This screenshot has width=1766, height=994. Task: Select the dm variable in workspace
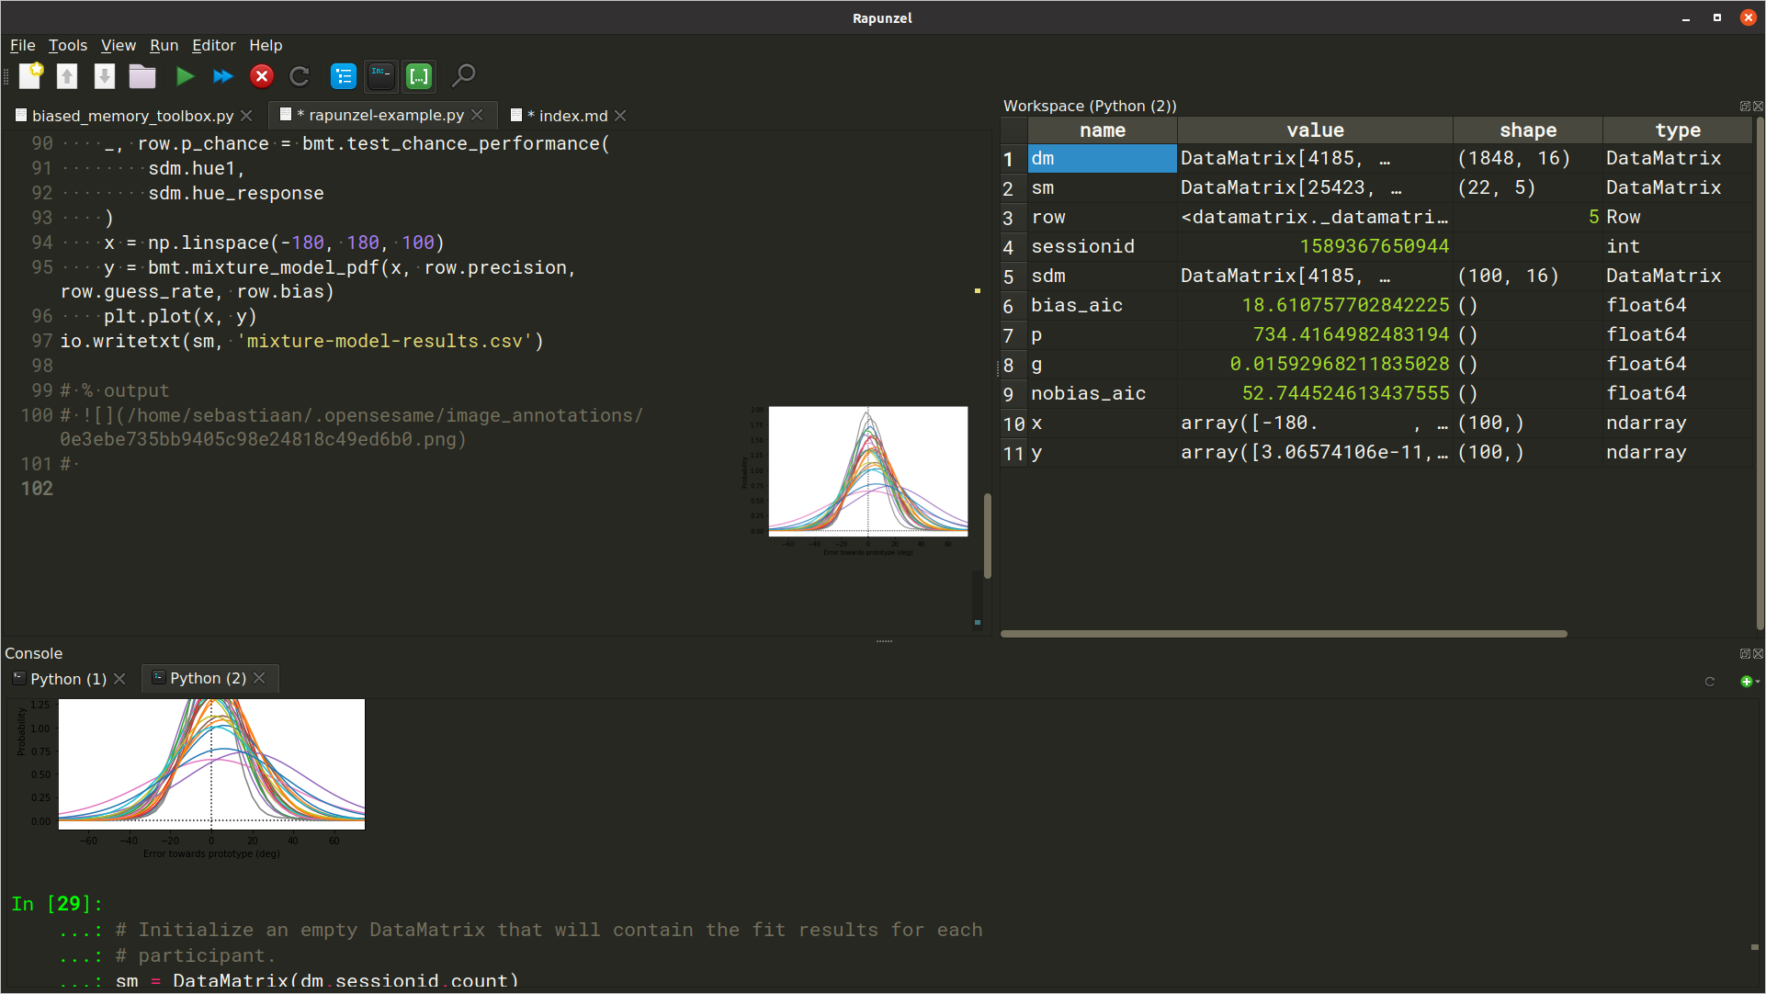[x=1102, y=158]
